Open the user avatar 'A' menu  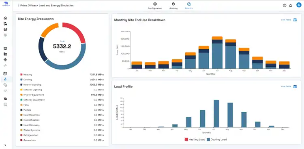(299, 5)
